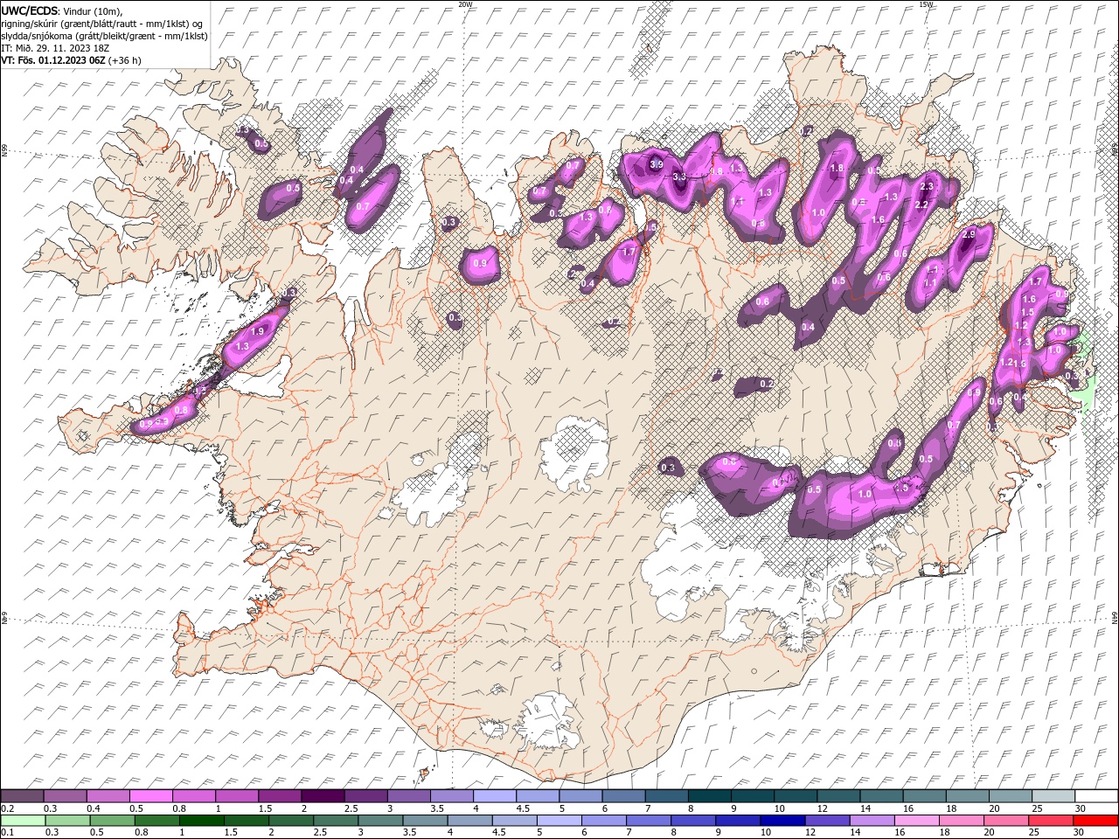This screenshot has height=839, width=1119.
Task: Select the '4.5' label under the lower legend
Action: pyautogui.click(x=498, y=833)
